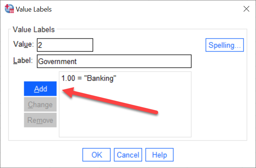
Task: Open the Spelling checker
Action: click(x=225, y=45)
